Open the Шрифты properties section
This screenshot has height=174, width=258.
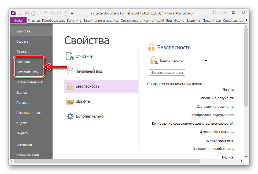(x=83, y=101)
